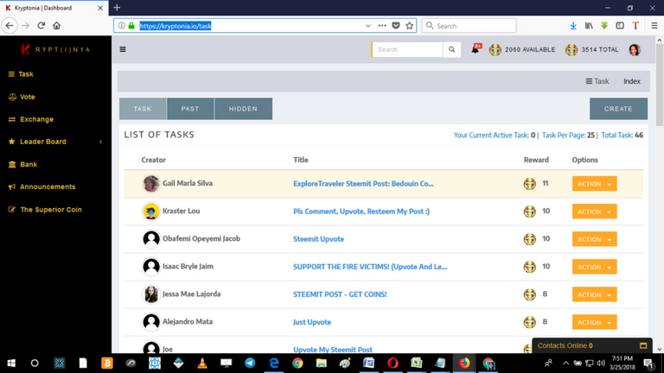Open a new browser tab
The height and width of the screenshot is (373, 664).
click(x=117, y=8)
